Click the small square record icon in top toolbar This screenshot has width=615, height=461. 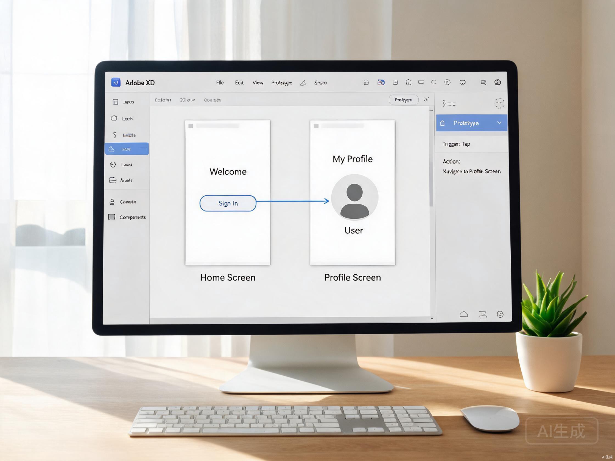click(x=395, y=82)
